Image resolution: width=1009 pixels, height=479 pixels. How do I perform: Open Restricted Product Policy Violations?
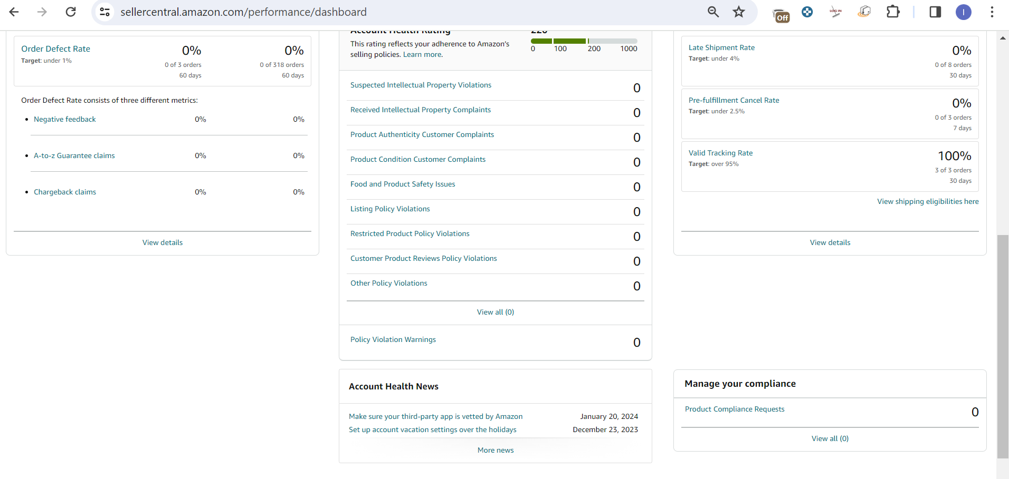point(410,233)
